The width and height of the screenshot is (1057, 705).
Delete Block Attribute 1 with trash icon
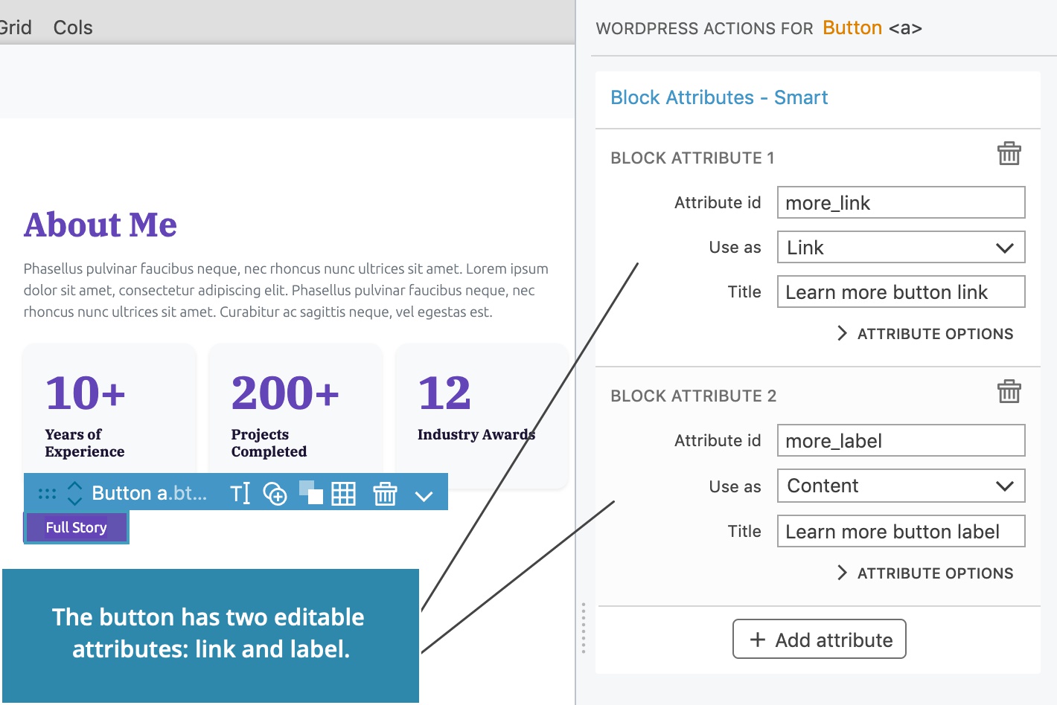1009,154
